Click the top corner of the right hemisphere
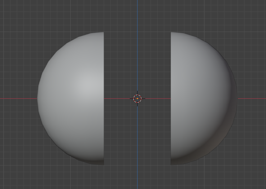Viewport: 266px width, 189px height. 172,33
